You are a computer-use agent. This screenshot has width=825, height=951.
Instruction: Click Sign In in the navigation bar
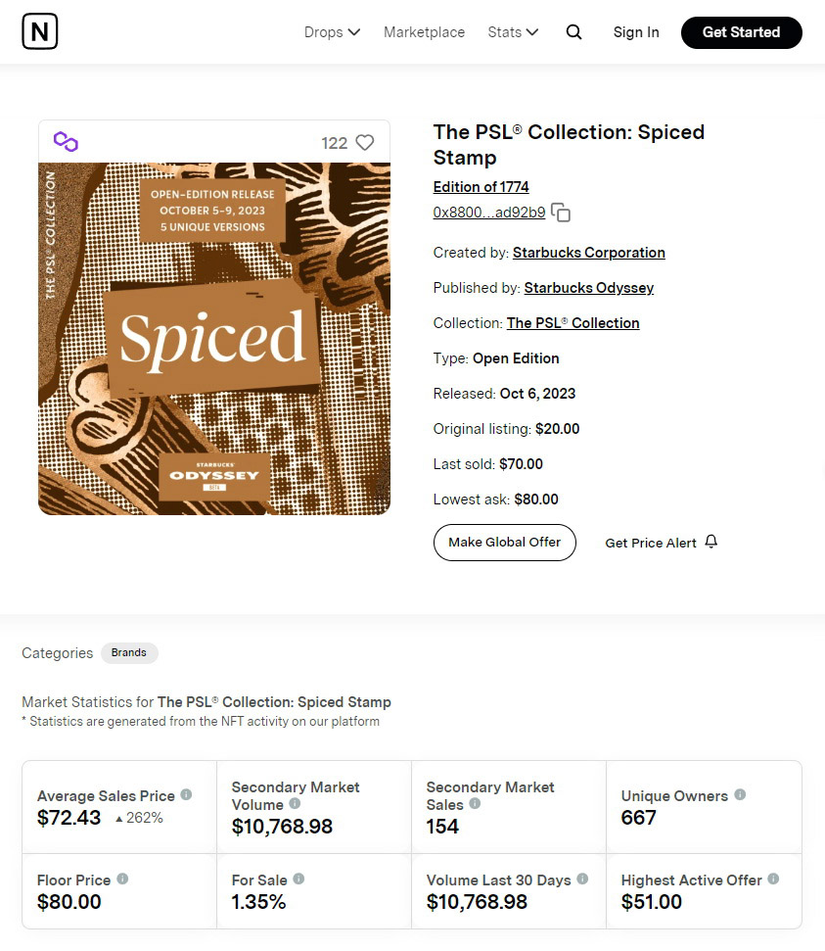[636, 32]
